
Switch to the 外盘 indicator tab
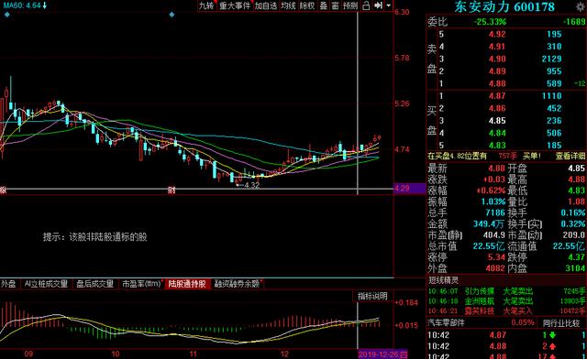[x=8, y=284]
